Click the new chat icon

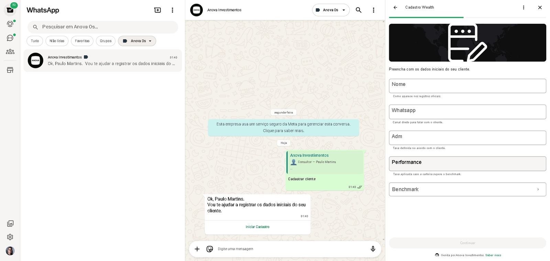pyautogui.click(x=157, y=10)
